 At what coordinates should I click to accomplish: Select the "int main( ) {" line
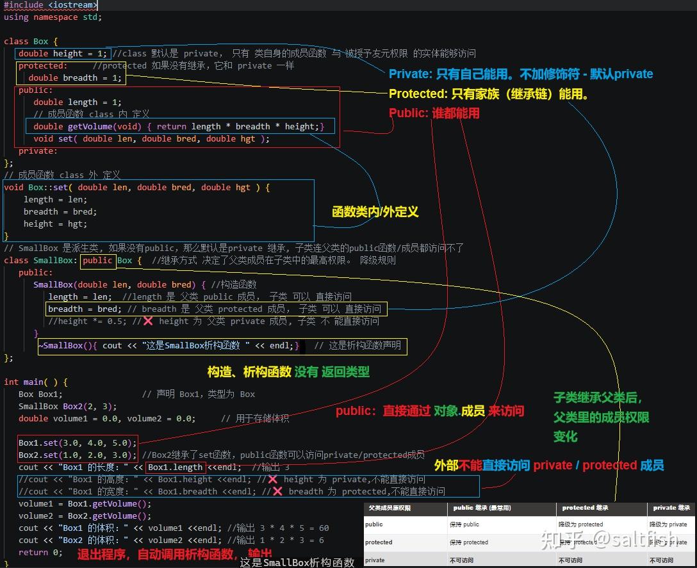click(36, 382)
